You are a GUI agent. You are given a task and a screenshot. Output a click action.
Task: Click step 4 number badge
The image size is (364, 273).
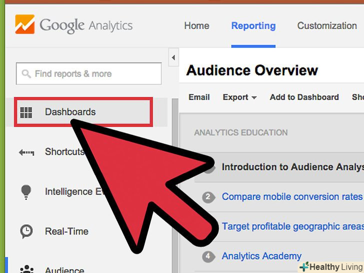coord(208,256)
